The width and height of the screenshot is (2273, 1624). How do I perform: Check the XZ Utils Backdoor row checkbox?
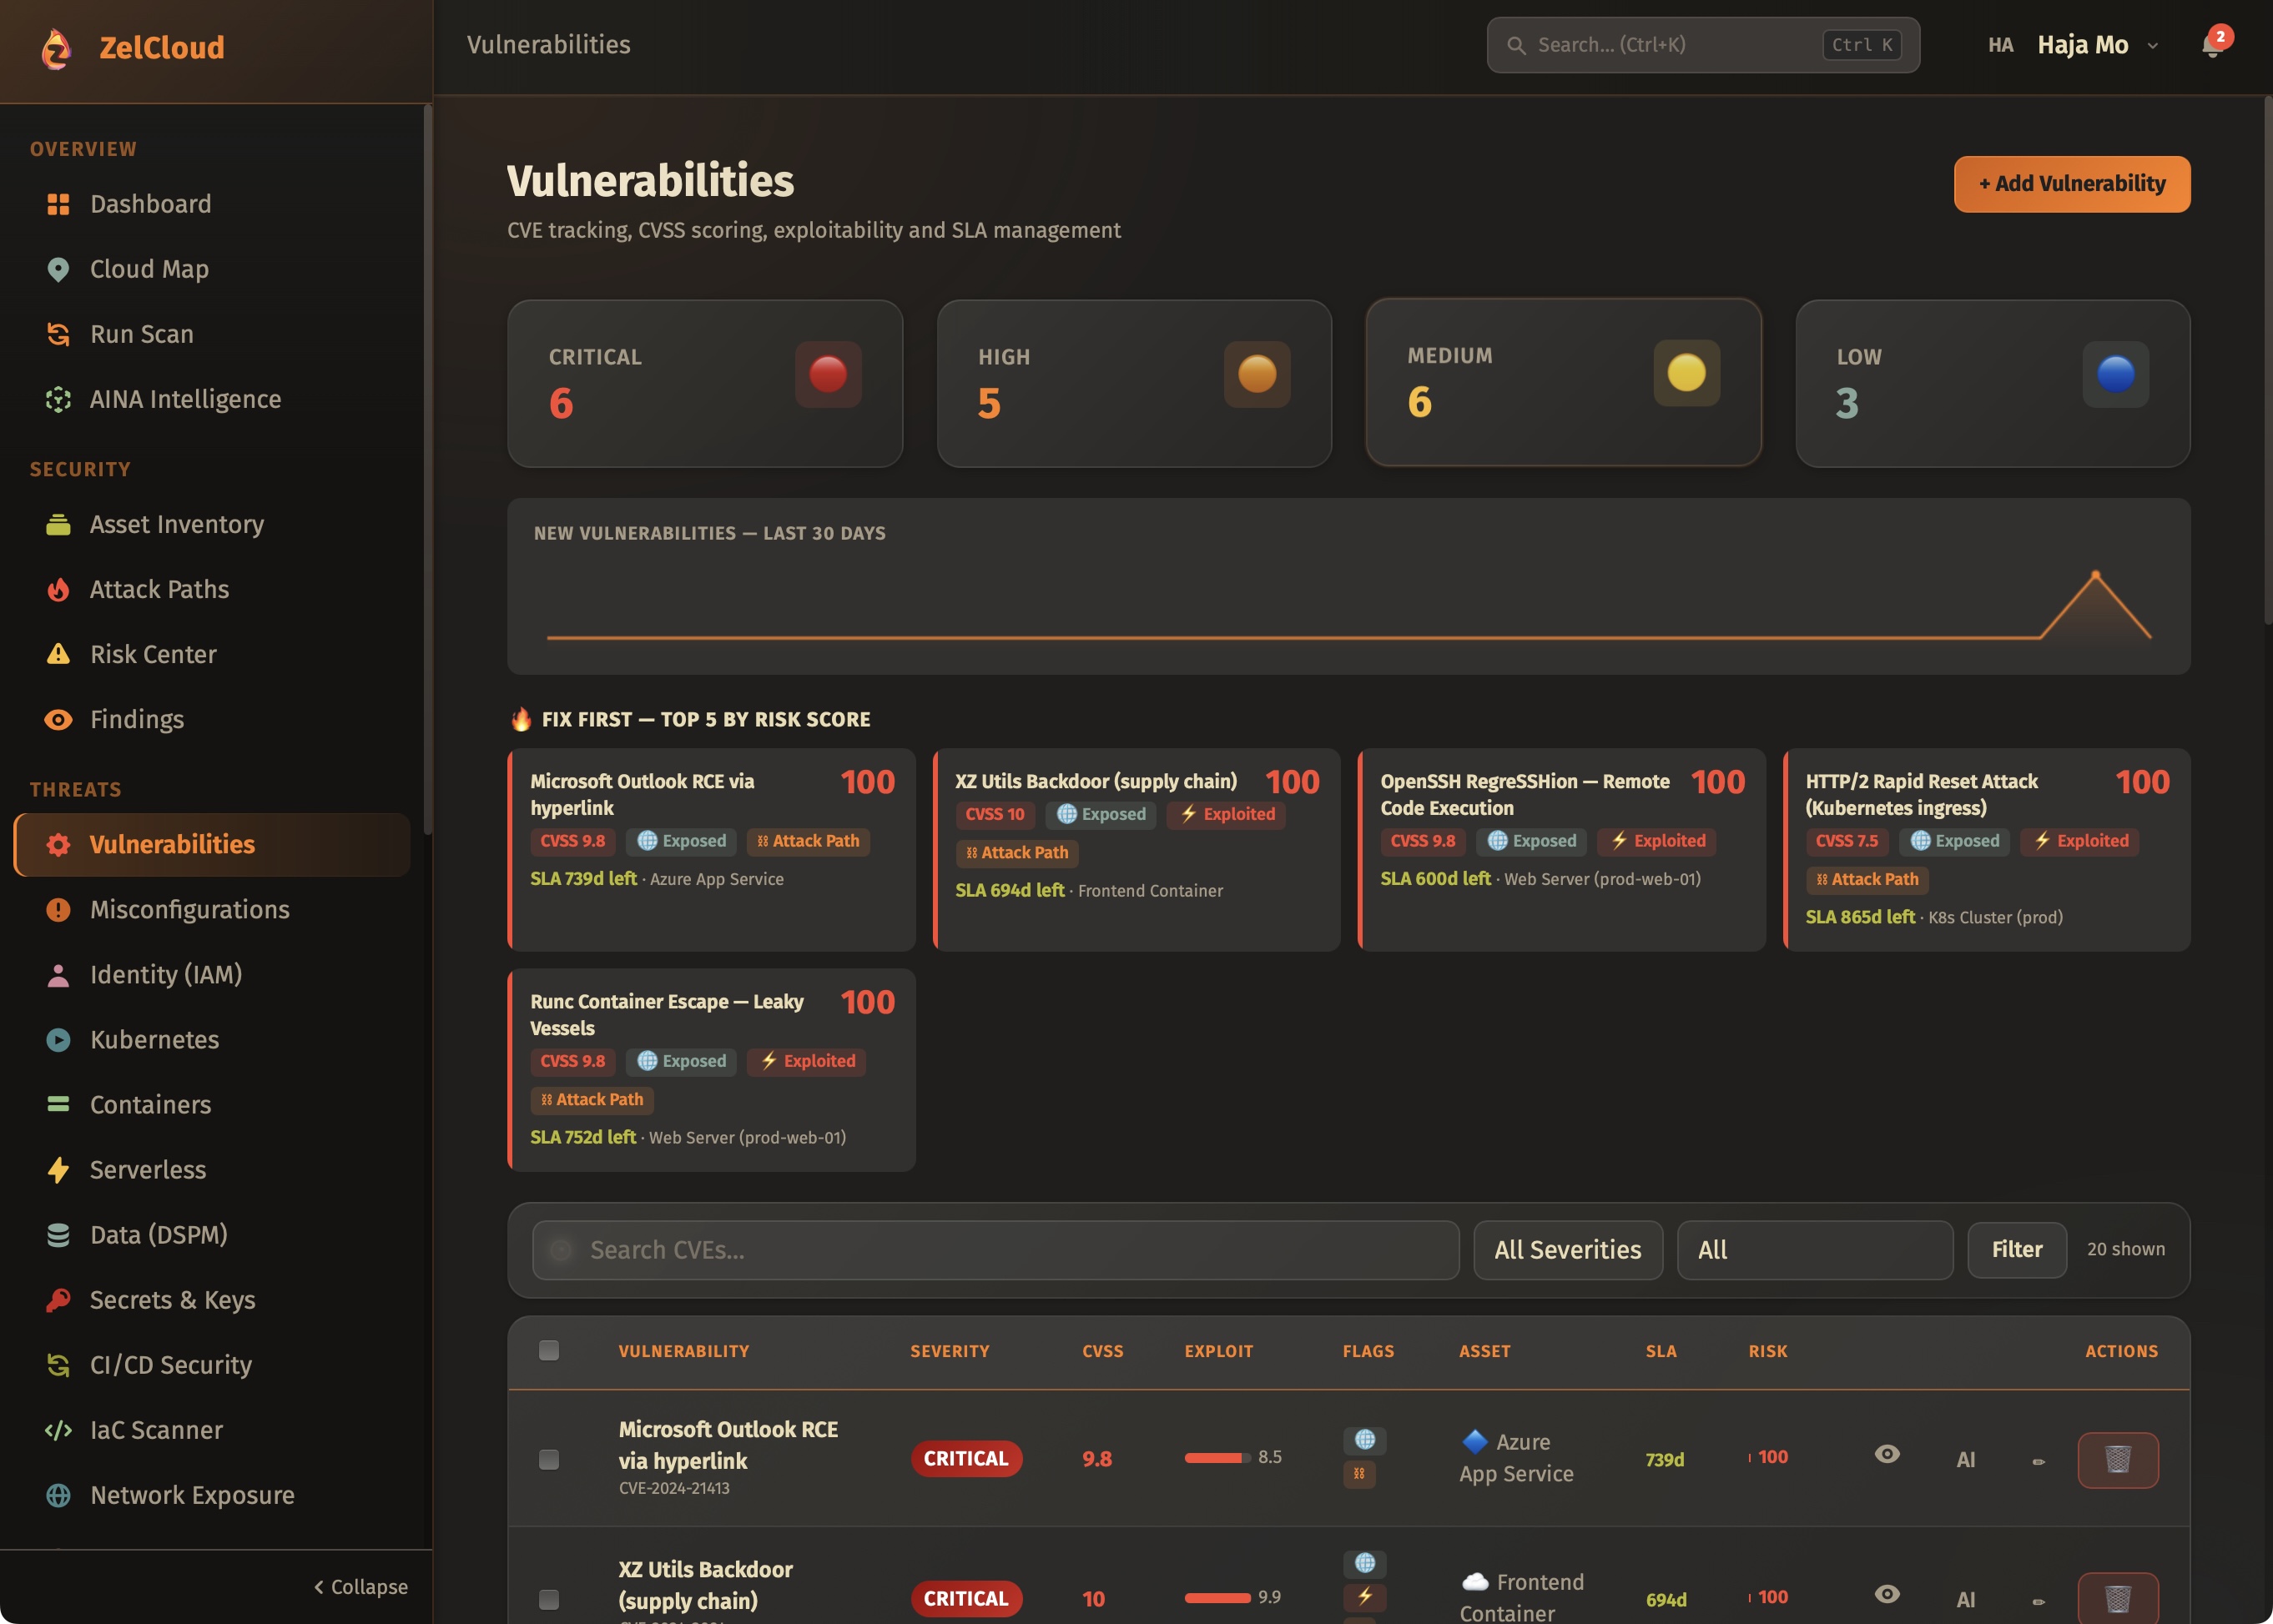[548, 1598]
